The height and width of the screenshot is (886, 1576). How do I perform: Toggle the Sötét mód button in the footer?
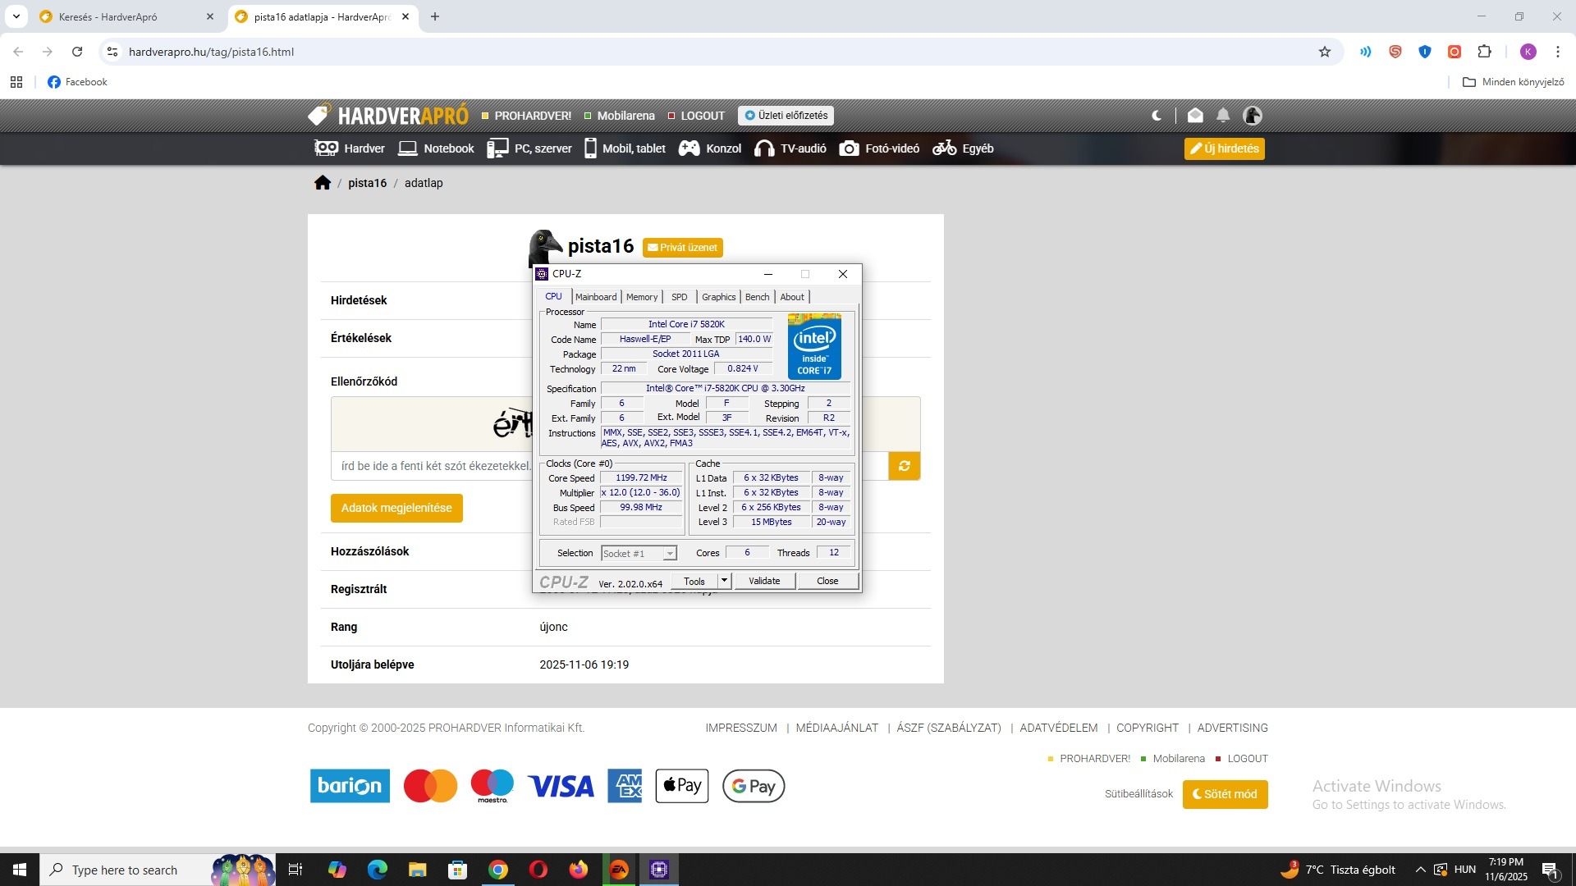click(1225, 794)
